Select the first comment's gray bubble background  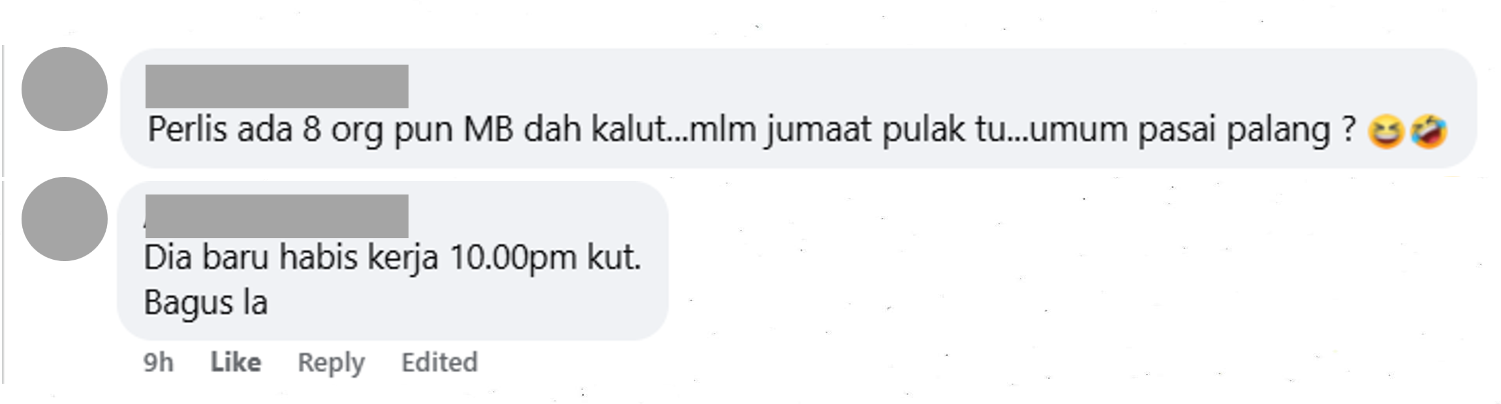[798, 108]
